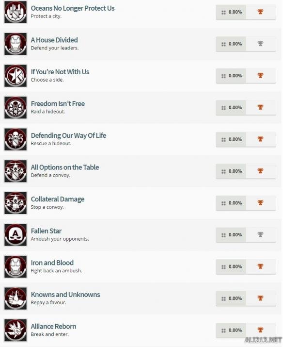Click the bronze trophy for Collateral Damage
The height and width of the screenshot is (347, 283).
point(260,202)
